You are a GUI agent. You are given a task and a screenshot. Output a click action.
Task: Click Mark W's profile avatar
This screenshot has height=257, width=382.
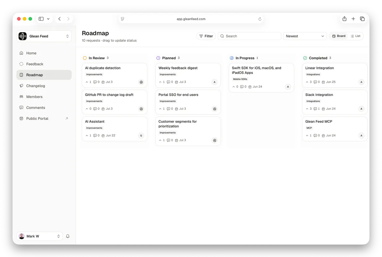point(22,236)
